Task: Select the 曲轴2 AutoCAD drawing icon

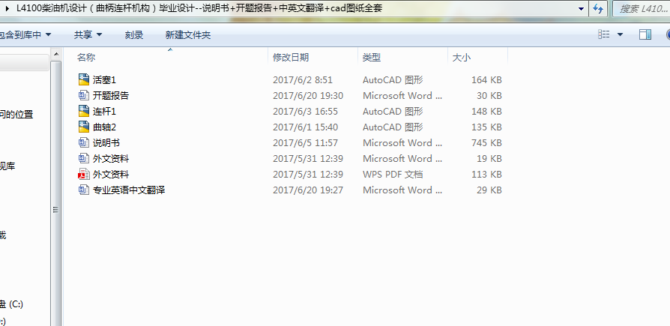Action: click(x=84, y=127)
